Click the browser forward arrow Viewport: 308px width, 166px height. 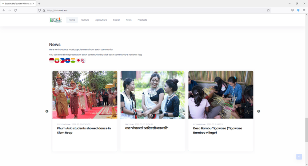pos(9,11)
